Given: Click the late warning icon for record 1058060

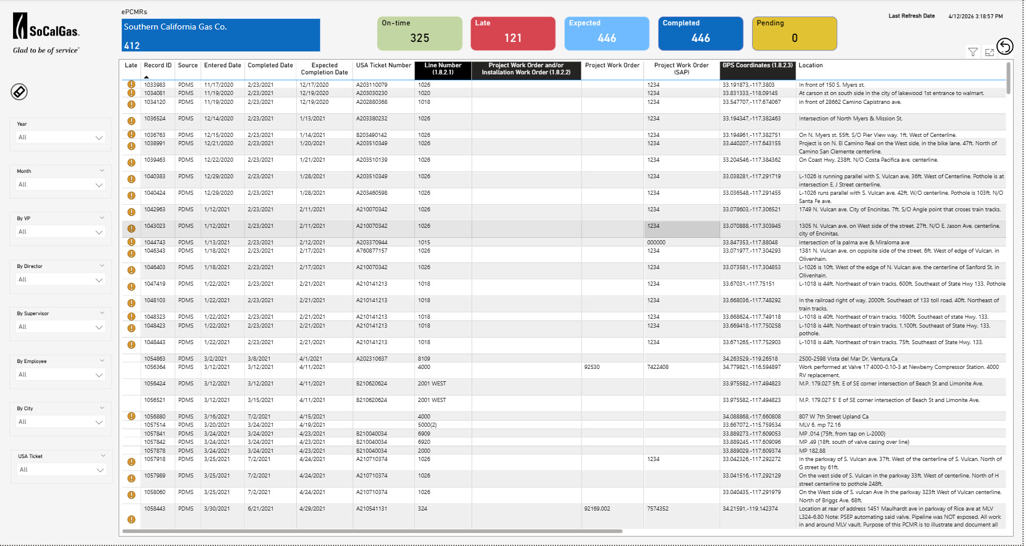Looking at the screenshot, I should point(131,495).
